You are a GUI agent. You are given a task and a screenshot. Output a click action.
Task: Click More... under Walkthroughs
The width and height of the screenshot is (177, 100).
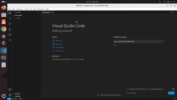coord(115,46)
